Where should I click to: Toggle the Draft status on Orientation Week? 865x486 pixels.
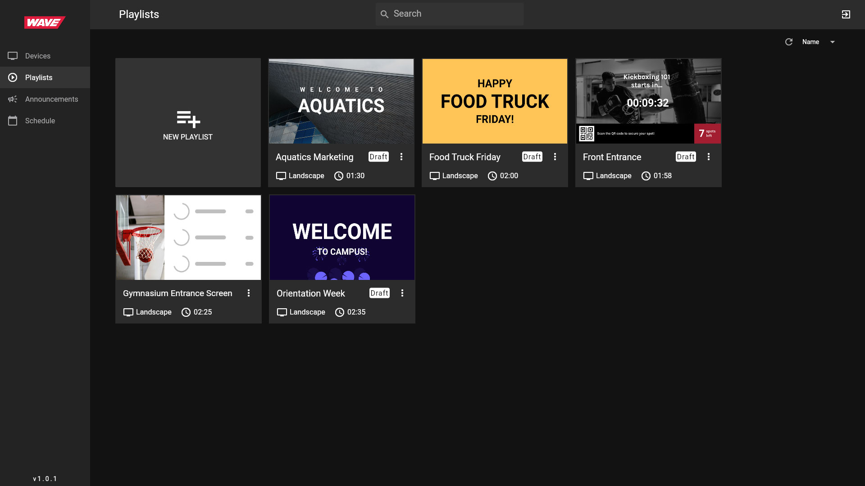[379, 293]
